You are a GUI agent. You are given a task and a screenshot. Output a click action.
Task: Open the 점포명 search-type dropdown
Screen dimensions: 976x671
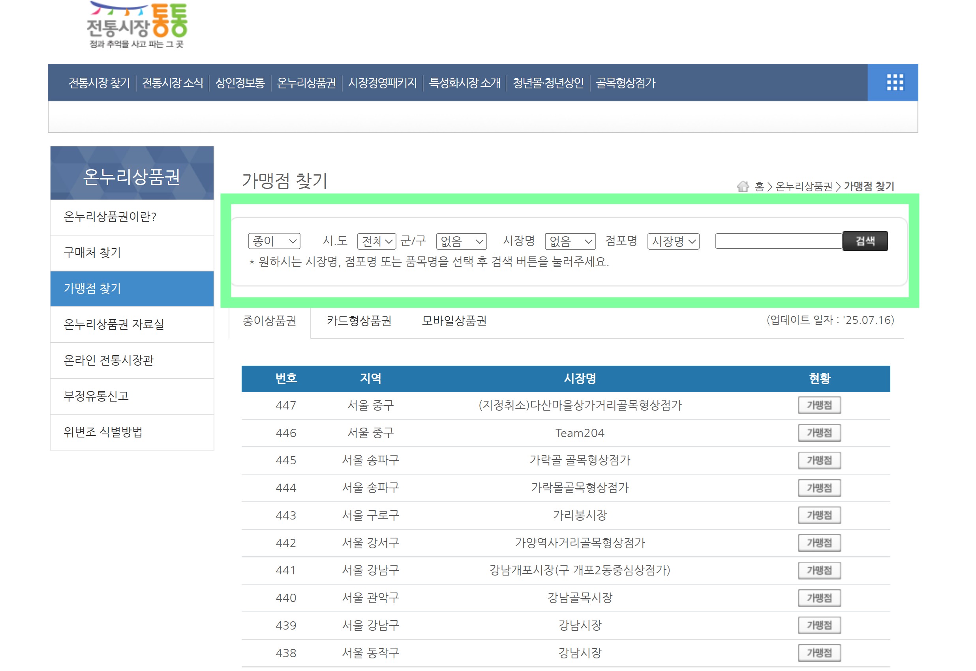pyautogui.click(x=673, y=241)
